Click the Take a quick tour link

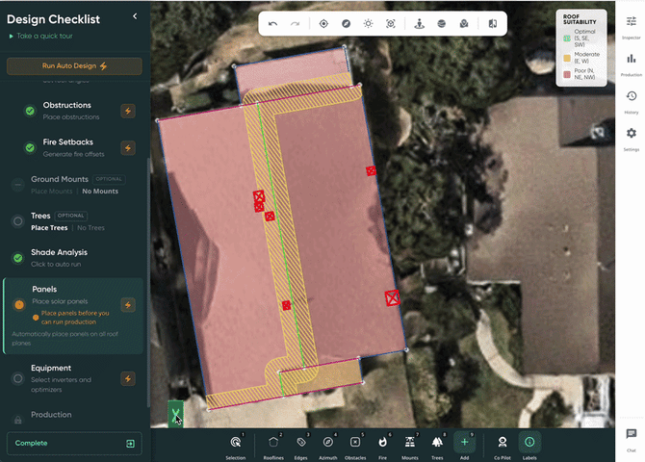pos(41,36)
